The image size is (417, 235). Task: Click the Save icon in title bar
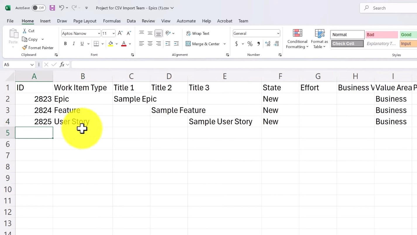pyautogui.click(x=52, y=8)
